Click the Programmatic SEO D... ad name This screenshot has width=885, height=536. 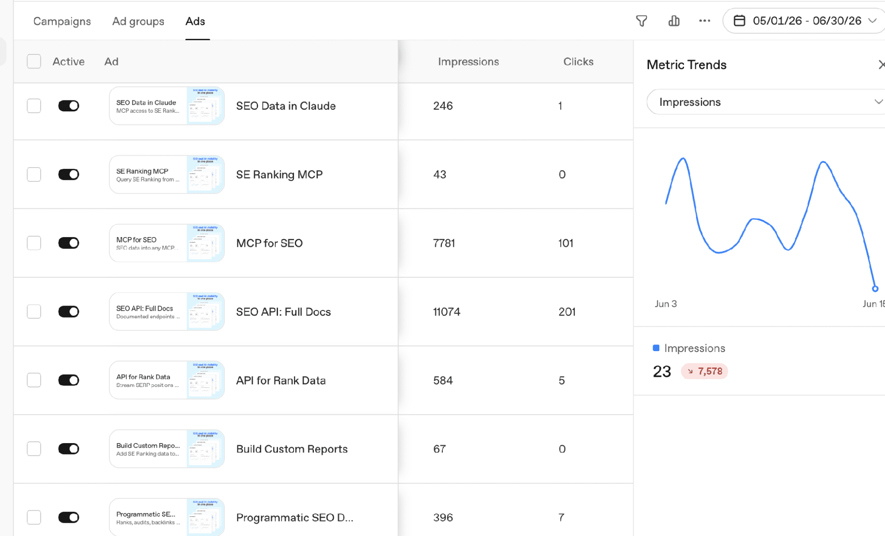(295, 517)
